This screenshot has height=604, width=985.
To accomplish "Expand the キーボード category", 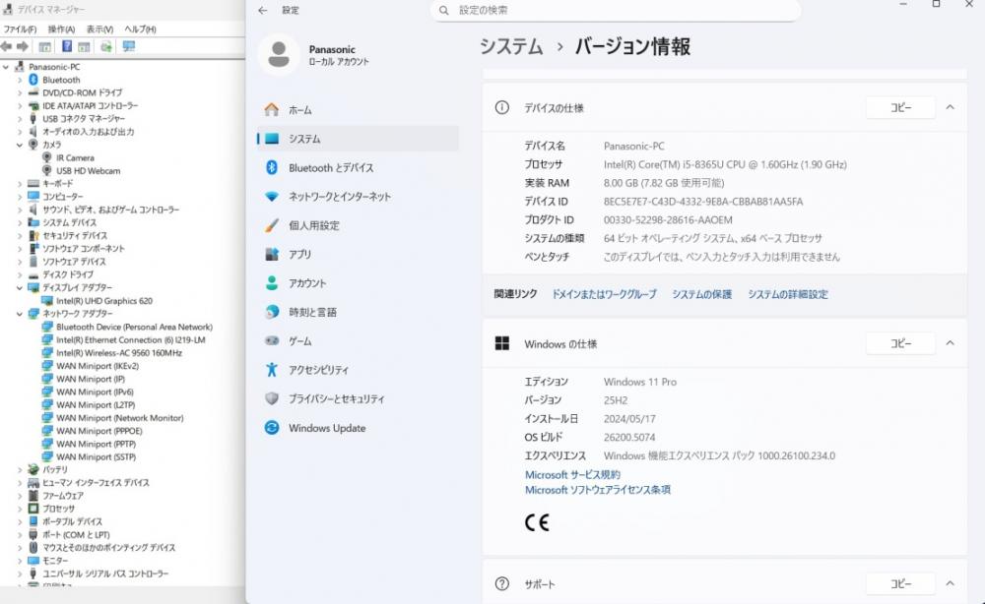I will click(20, 183).
